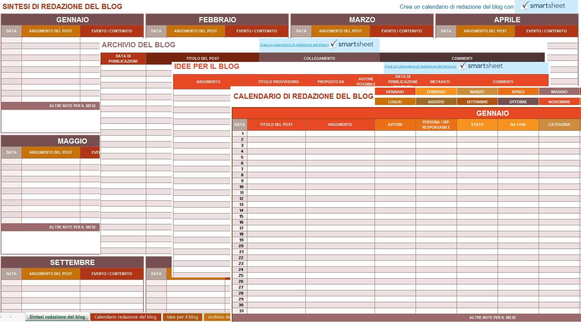This screenshot has width=581, height=322.
Task: Click the DATA DI PUBBLICAZIONE header in Archivio del blog
Action: (123, 58)
